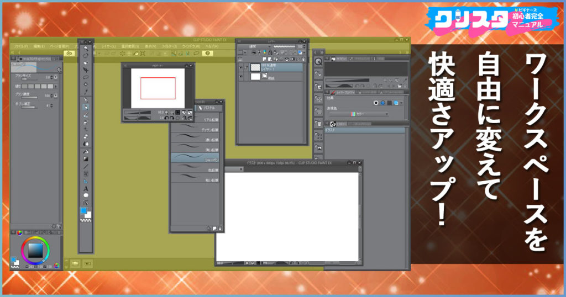Click the zoom-in icon in the Navigator panel

click(172, 113)
